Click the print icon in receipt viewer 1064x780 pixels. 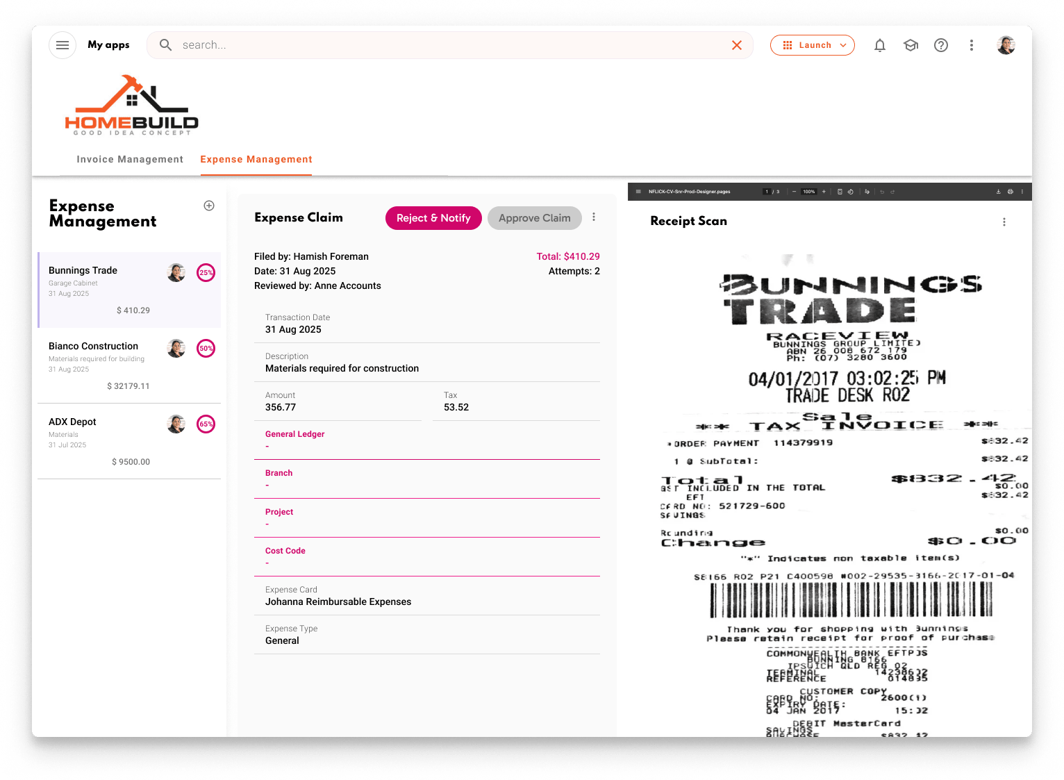(x=1010, y=192)
